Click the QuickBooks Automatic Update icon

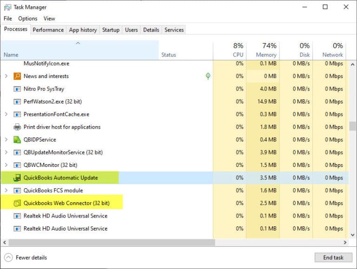(x=17, y=178)
